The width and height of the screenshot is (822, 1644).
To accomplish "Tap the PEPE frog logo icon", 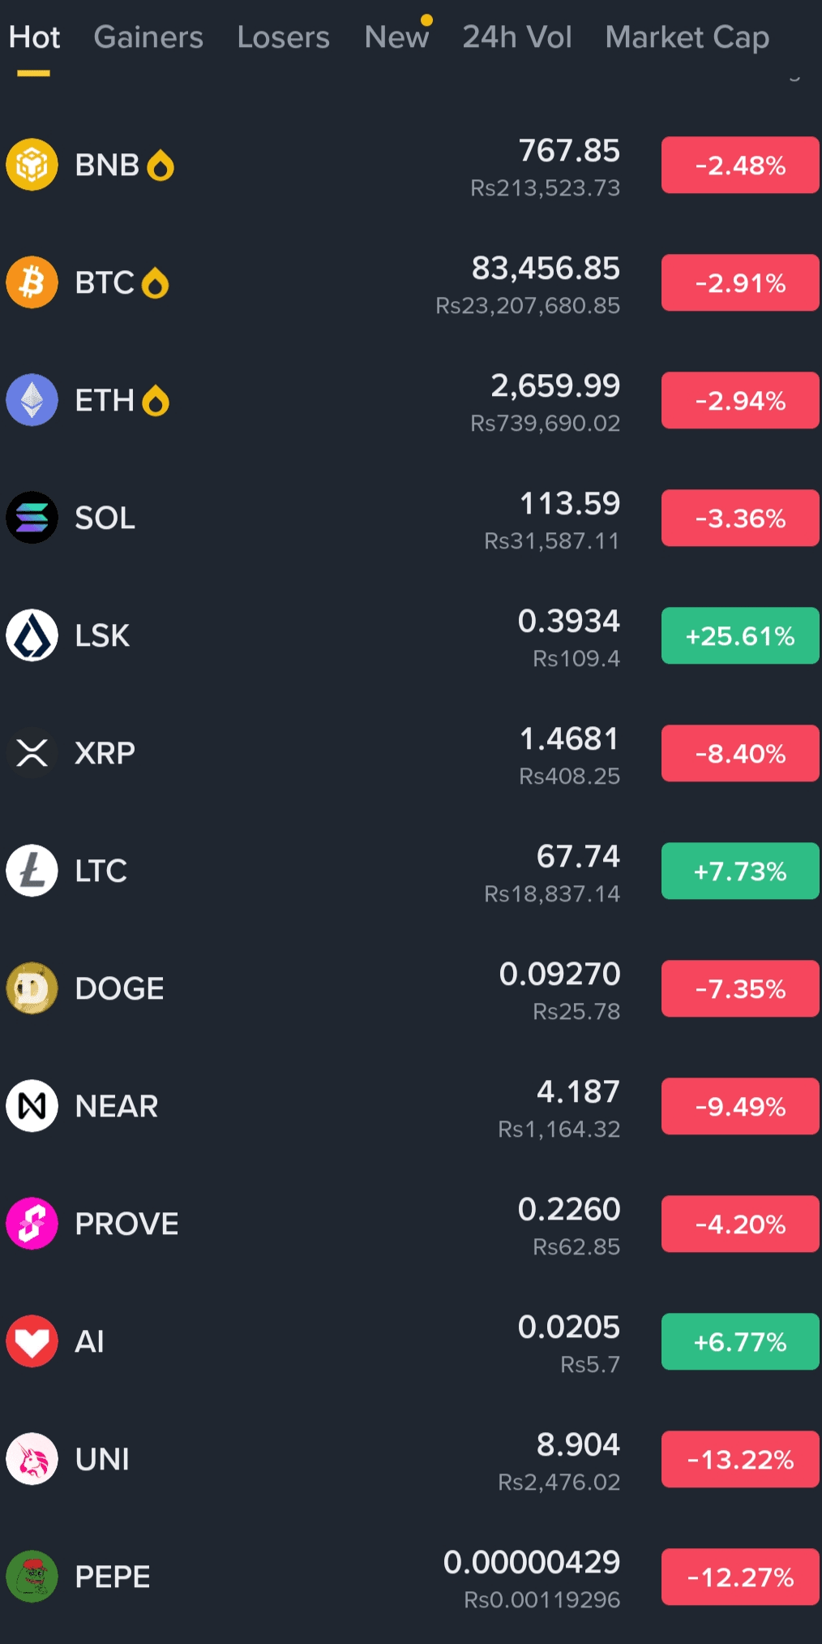I will point(32,1577).
